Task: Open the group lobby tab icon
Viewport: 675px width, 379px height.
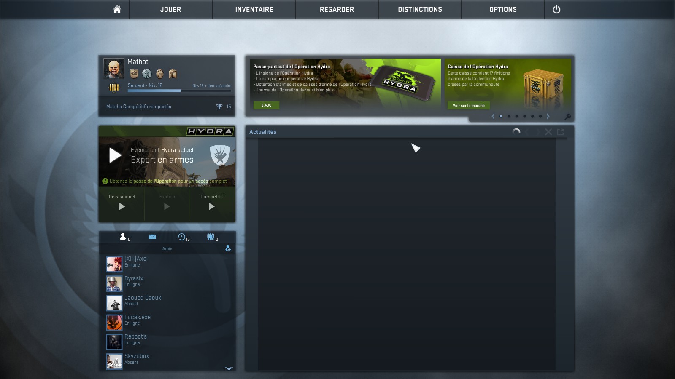Action: point(211,237)
